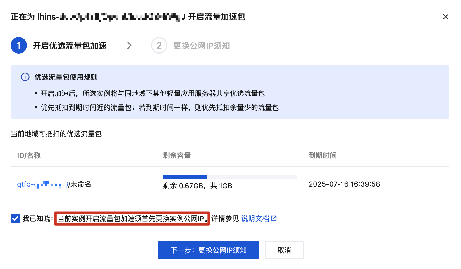Click the 剩余容量 column header
Viewport: 461px width, 269px height.
[177, 155]
